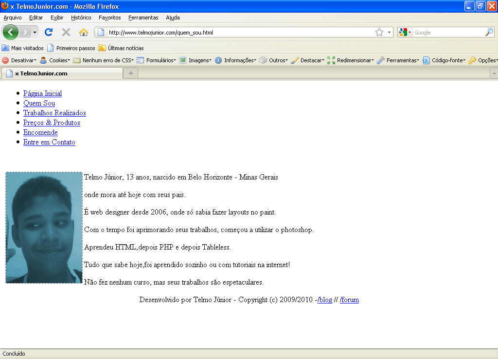Click the page identity icon in address bar
The height and width of the screenshot is (359, 498).
pyautogui.click(x=101, y=32)
